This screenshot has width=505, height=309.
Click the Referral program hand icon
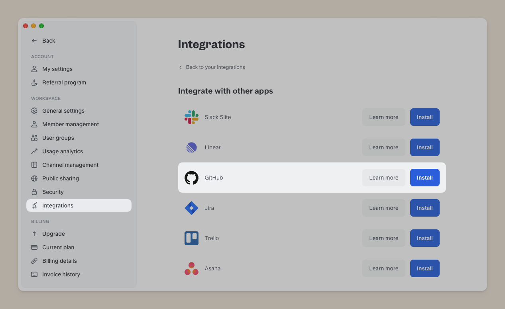tap(34, 82)
